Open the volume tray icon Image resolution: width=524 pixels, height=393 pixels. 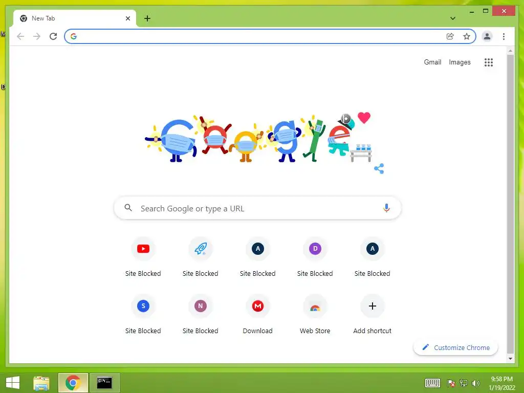pyautogui.click(x=475, y=383)
